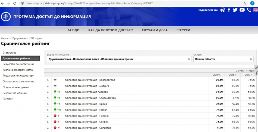The height and width of the screenshot is (132, 258).
Task: Expand the 'Вид на институцията' dropdown
Action: 119,59
